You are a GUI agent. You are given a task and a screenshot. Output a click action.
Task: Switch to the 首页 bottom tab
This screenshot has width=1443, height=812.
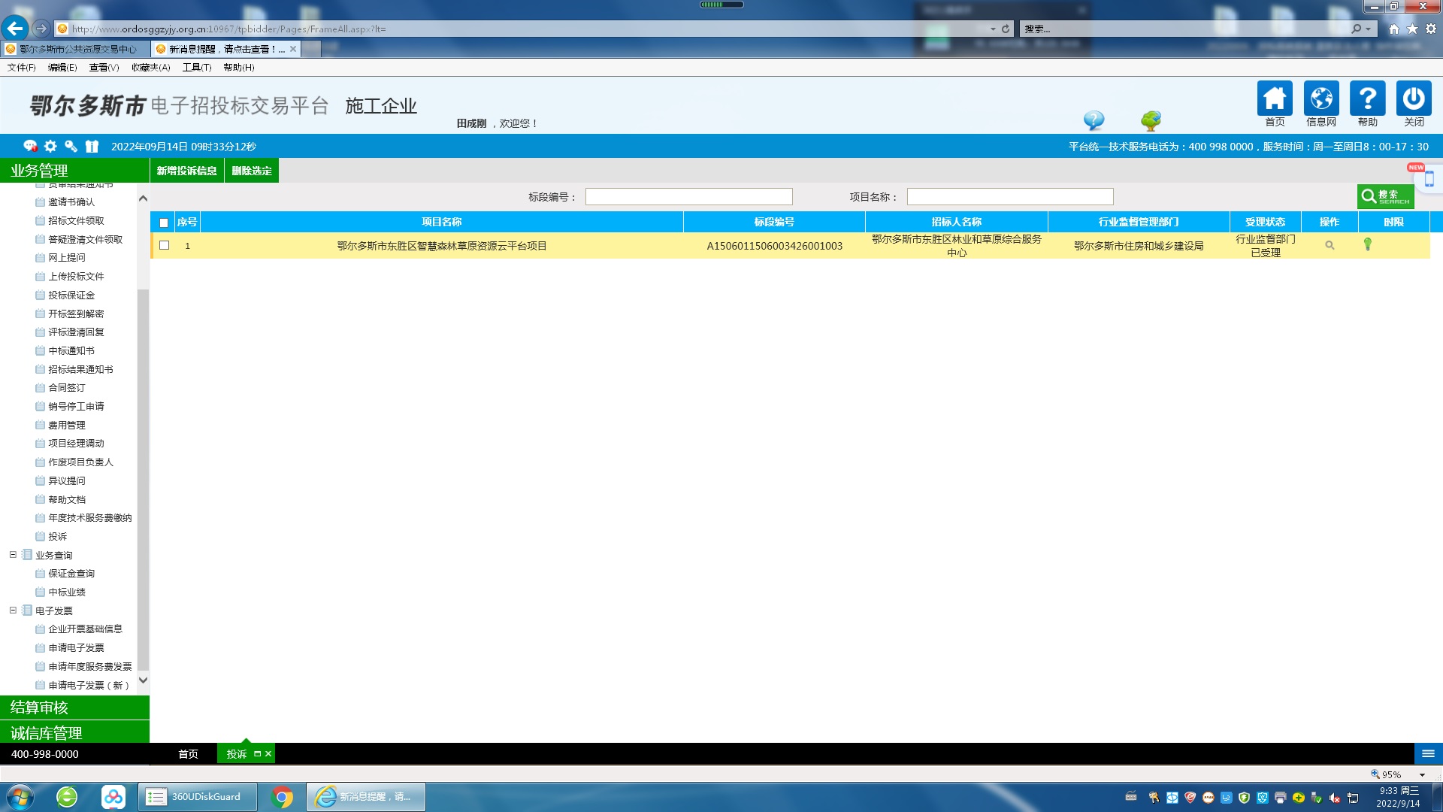188,754
